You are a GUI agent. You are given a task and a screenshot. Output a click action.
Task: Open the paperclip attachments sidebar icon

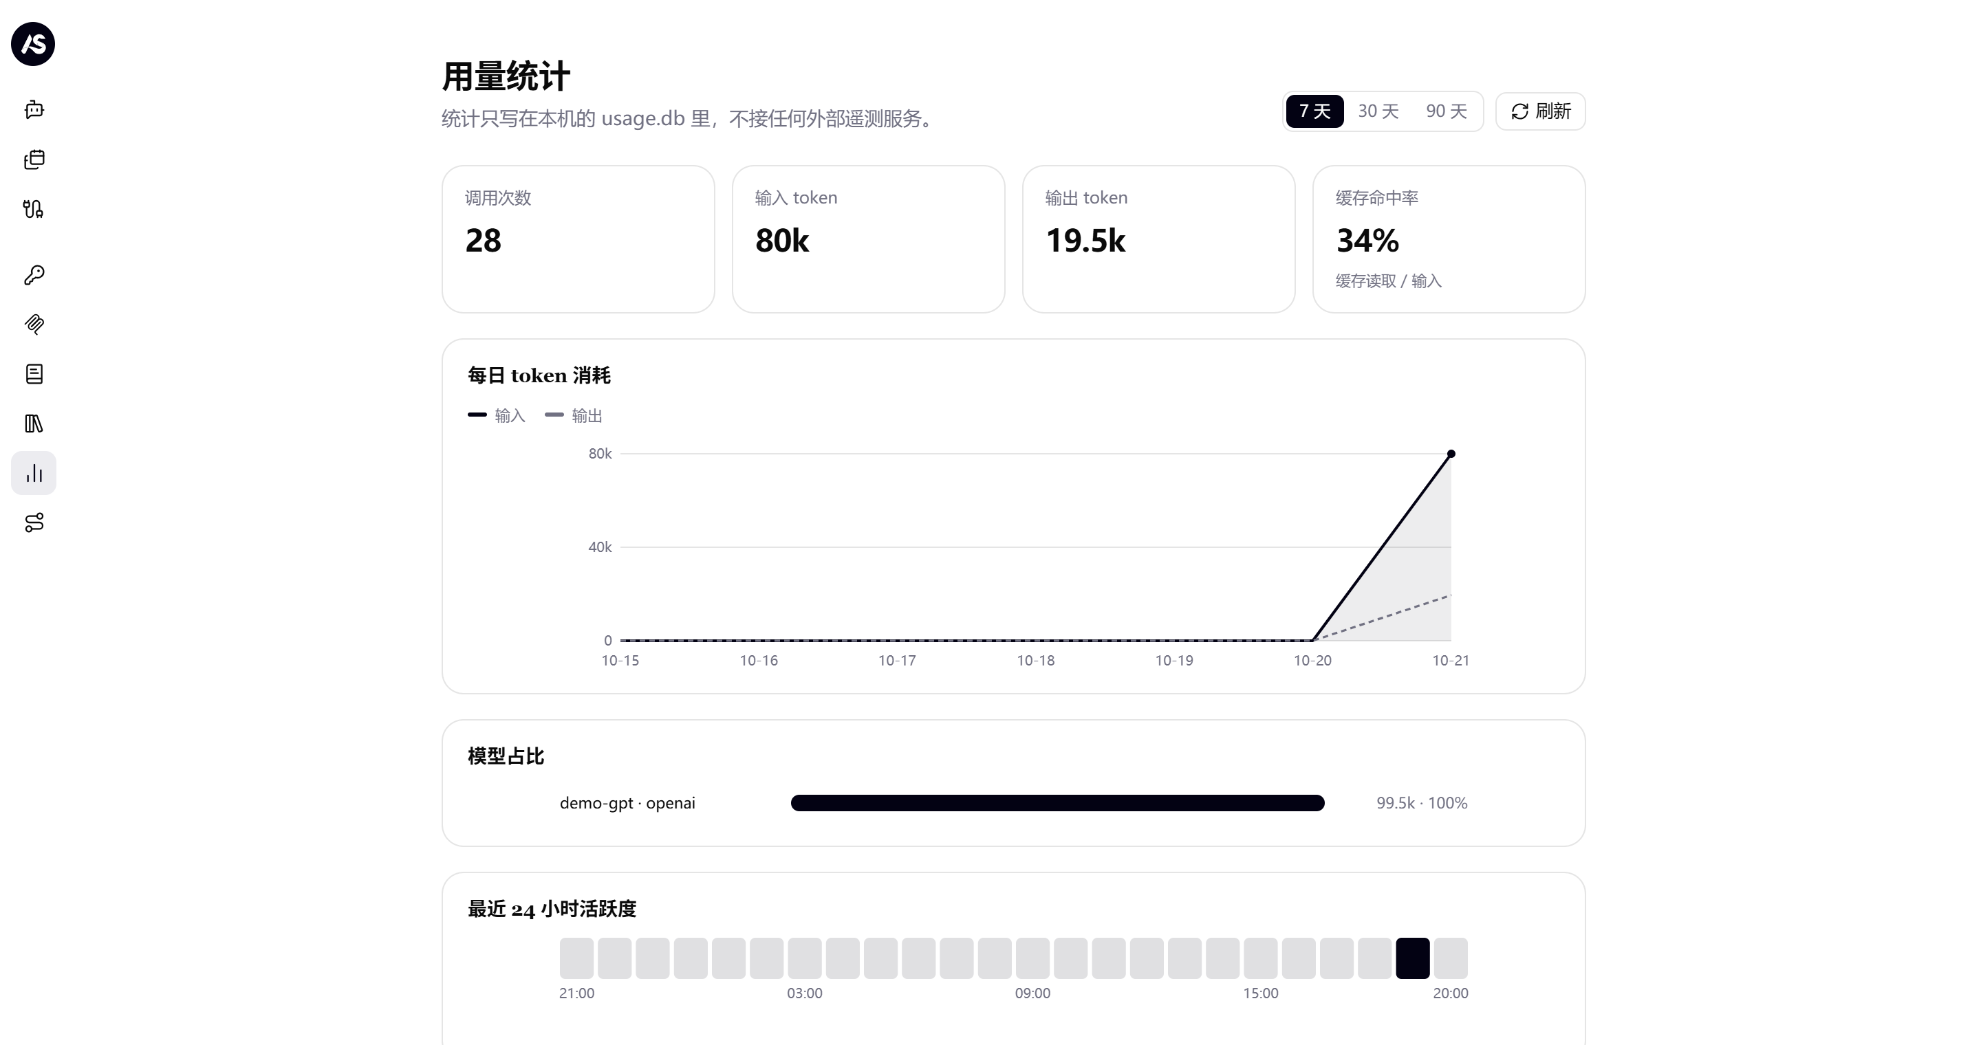34,324
